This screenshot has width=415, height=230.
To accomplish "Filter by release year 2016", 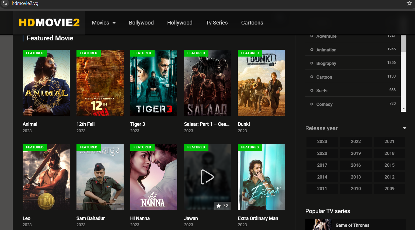I will pos(356,165).
